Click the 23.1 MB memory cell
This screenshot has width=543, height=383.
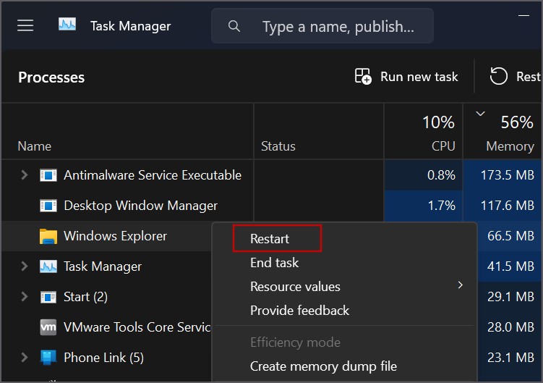point(510,358)
